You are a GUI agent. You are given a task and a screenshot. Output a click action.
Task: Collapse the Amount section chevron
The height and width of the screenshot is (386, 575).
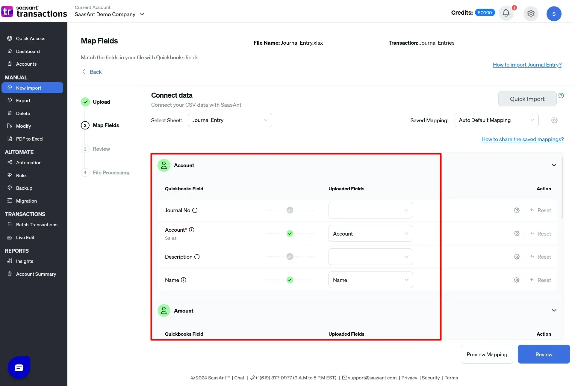point(554,310)
